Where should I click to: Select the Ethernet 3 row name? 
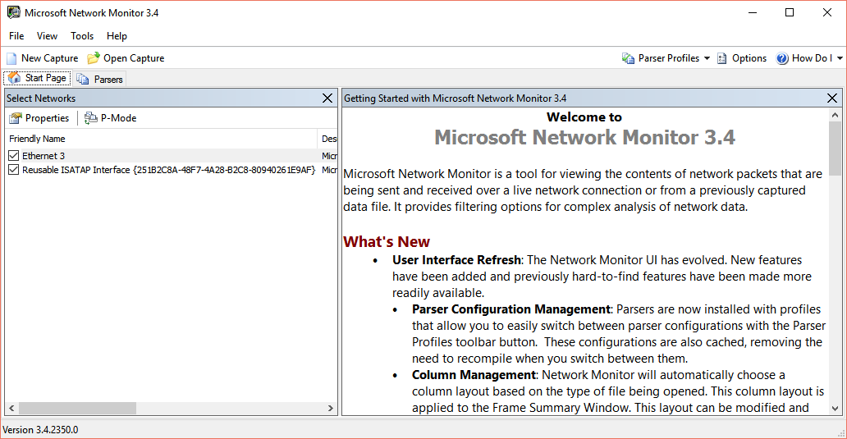pyautogui.click(x=43, y=156)
